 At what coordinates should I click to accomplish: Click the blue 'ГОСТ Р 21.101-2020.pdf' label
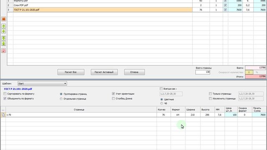18,89
